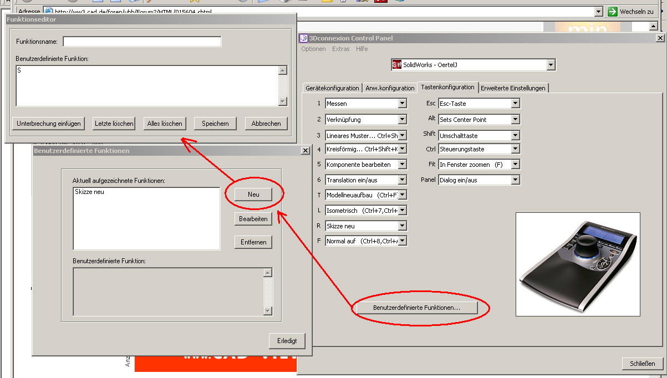
Task: Open the Extras menu
Action: coord(341,49)
